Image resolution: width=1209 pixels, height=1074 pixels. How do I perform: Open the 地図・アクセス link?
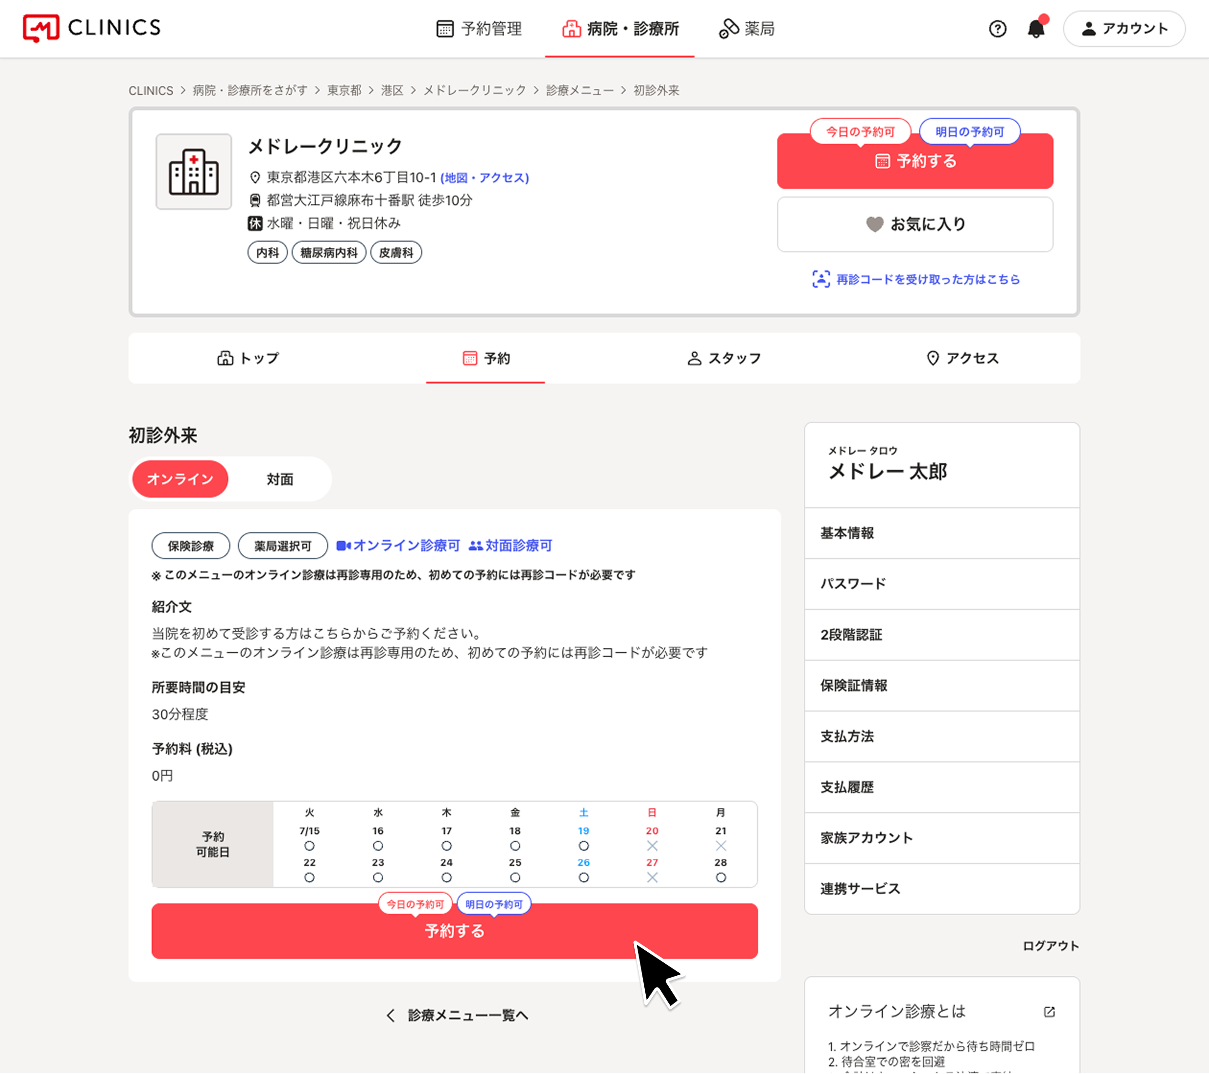(485, 177)
